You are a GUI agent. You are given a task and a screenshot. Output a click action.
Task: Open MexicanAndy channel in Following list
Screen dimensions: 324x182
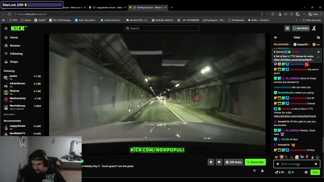22,100
